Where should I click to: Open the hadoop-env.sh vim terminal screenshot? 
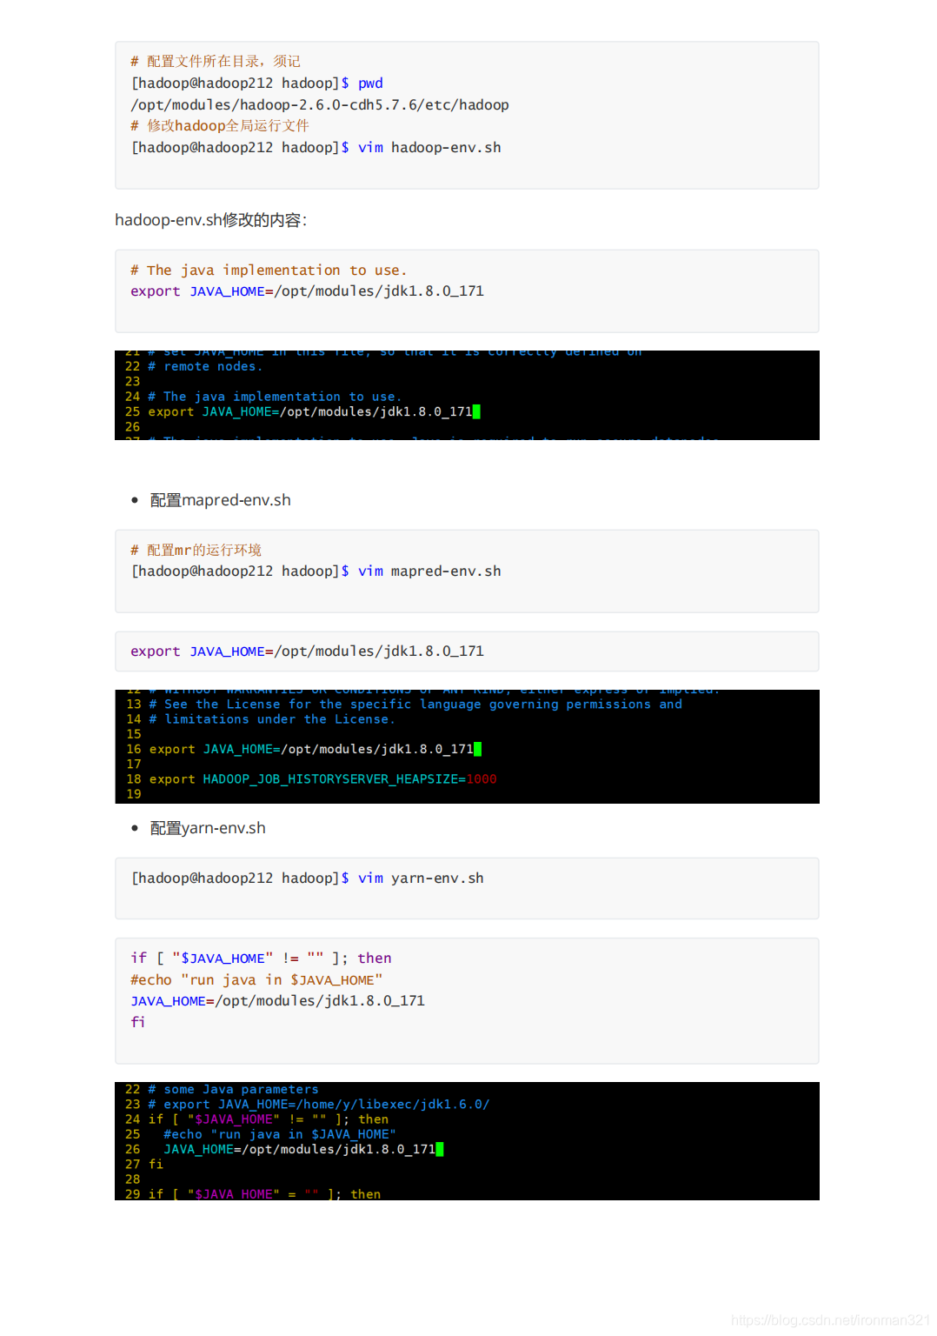[x=467, y=395]
